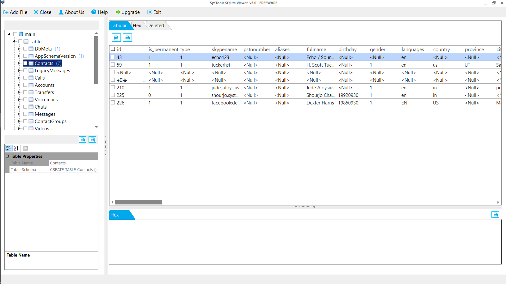The width and height of the screenshot is (506, 284).
Task: Open the upper Hex tab
Action: coord(137,26)
